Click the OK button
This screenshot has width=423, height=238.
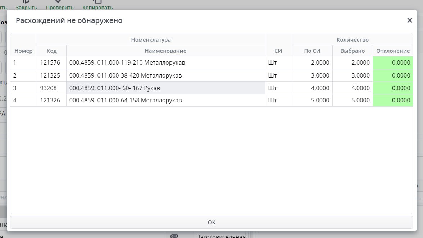(211, 222)
